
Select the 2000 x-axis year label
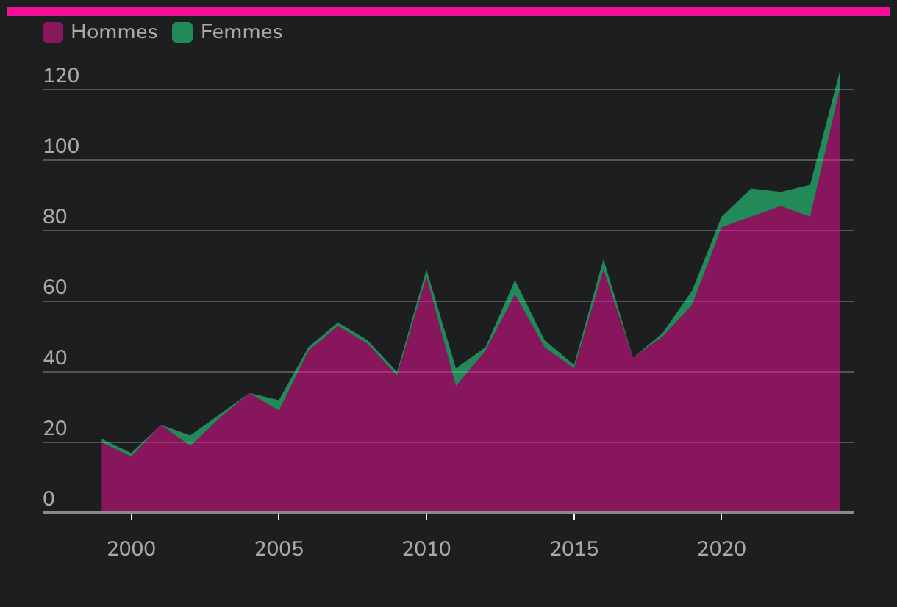pyautogui.click(x=132, y=549)
